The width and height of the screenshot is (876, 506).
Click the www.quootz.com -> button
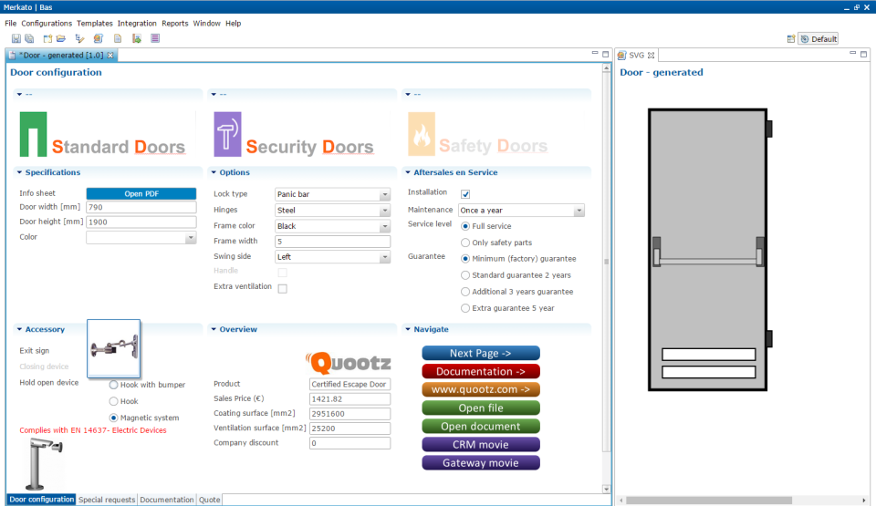tap(481, 389)
